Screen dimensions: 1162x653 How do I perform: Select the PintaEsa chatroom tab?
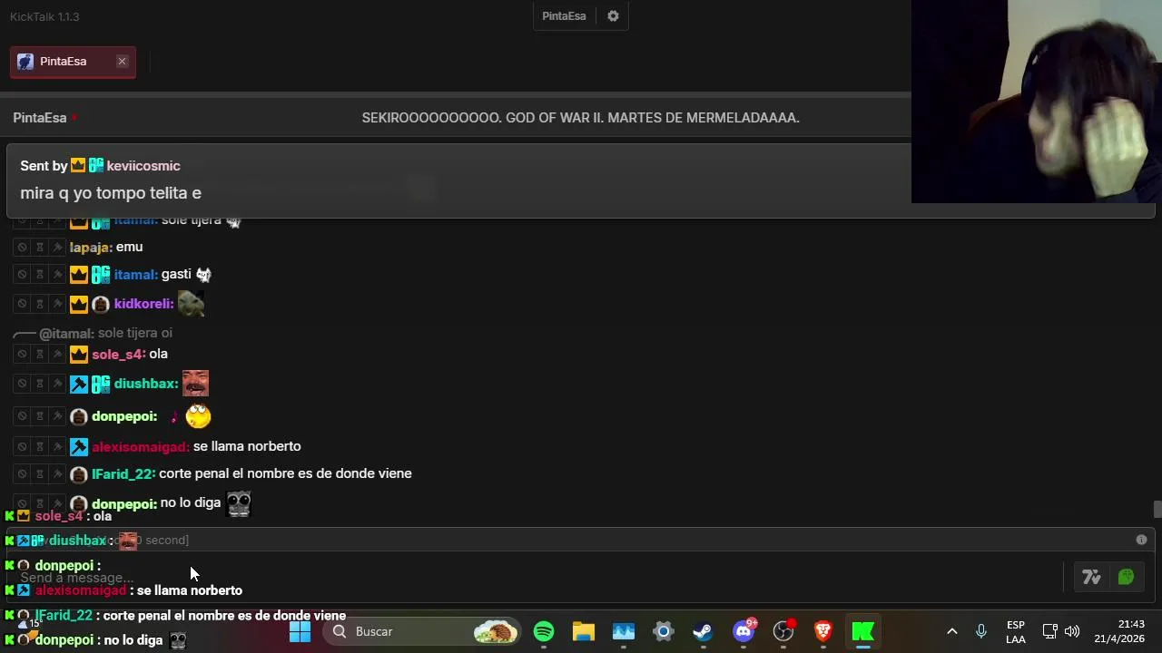pyautogui.click(x=73, y=62)
